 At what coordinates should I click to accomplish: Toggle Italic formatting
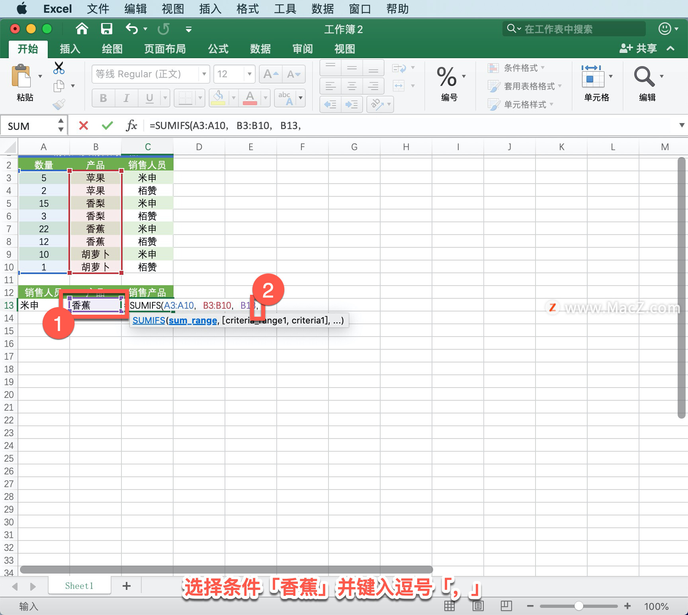(127, 98)
